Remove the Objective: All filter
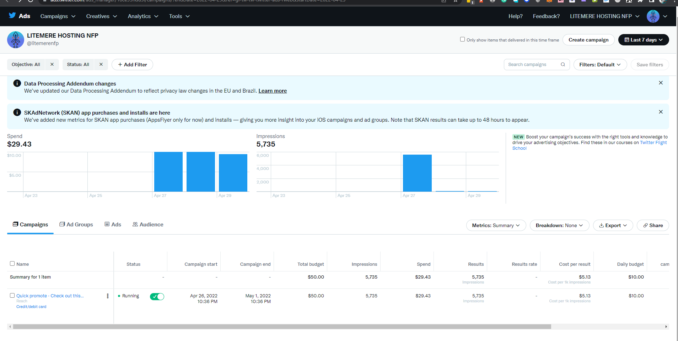The image size is (678, 341). point(52,64)
